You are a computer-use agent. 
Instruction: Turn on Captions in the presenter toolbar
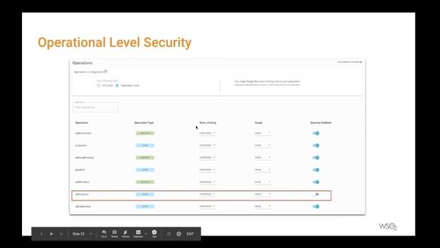138,234
